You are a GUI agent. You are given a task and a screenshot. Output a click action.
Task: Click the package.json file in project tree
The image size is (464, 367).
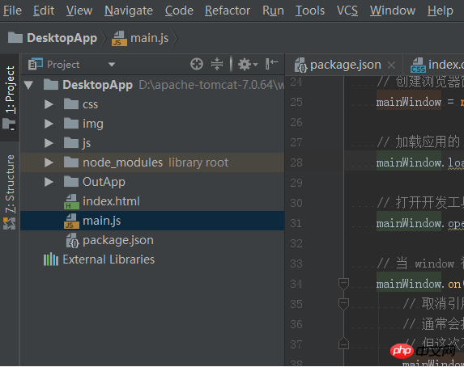(x=152, y=240)
